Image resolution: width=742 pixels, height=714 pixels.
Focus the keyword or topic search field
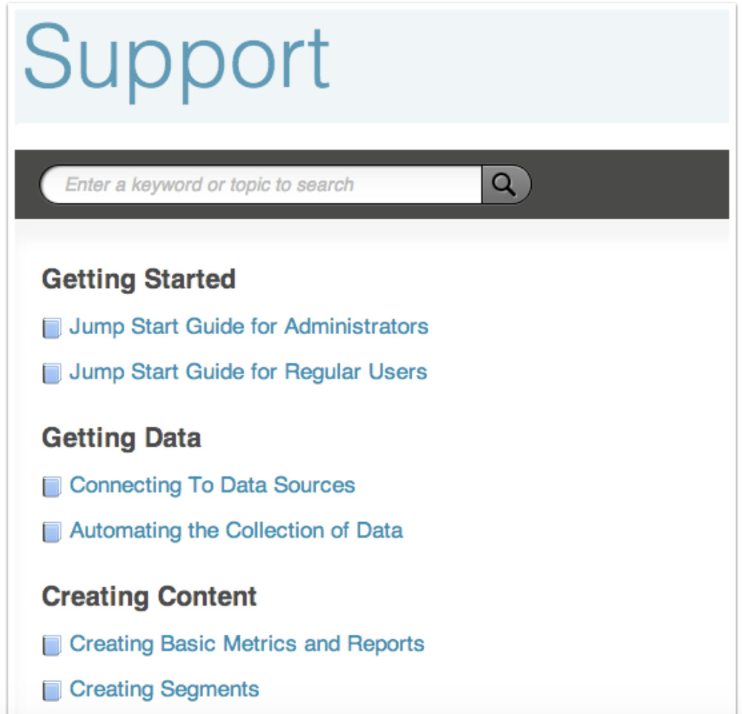pos(259,184)
